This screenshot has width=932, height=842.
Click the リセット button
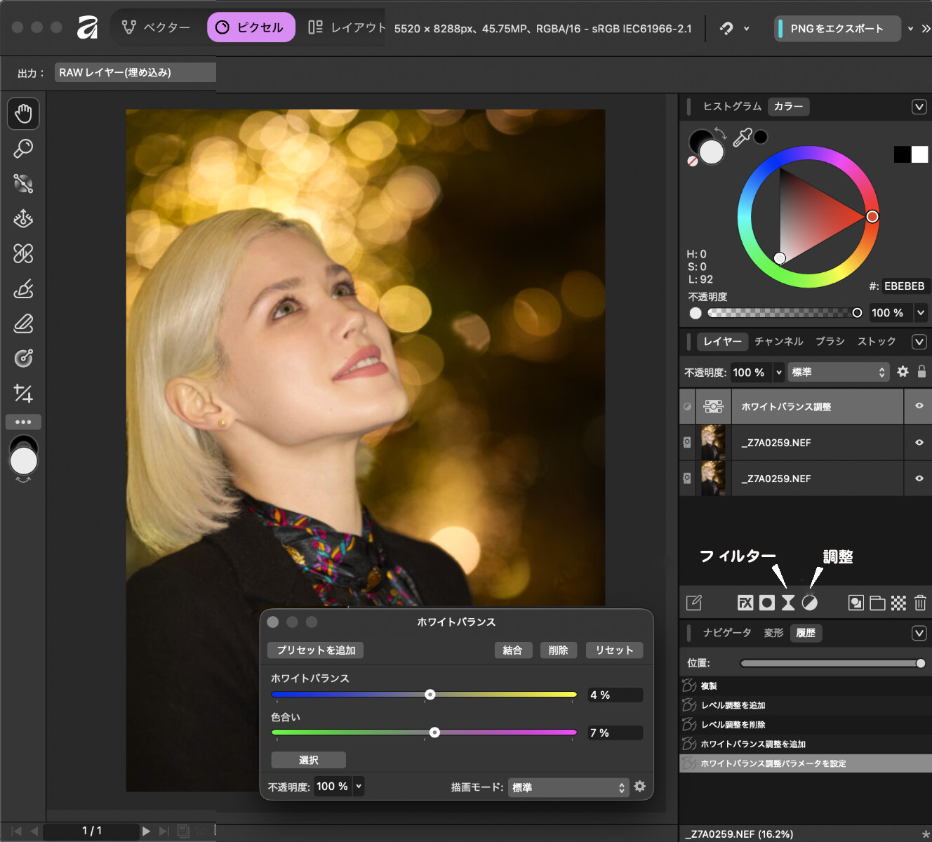[x=614, y=650]
